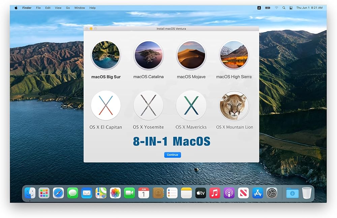
Task: Open the Edit menu
Action: click(x=48, y=8)
